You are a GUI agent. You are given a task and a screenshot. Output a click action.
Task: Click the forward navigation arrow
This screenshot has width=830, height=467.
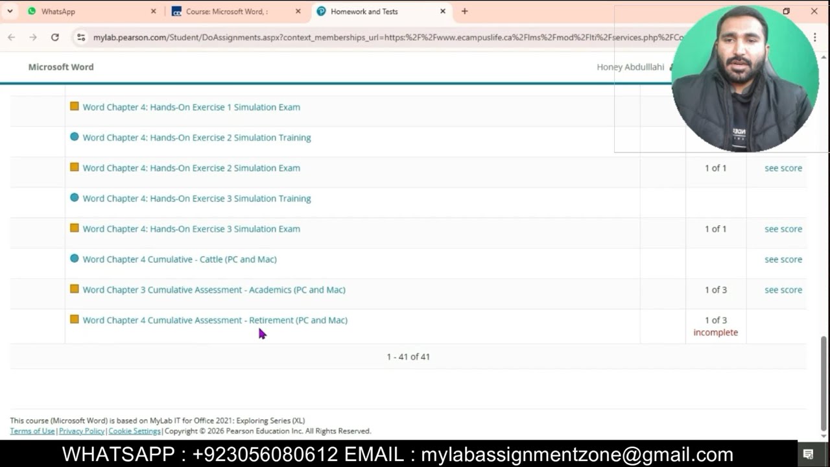pyautogui.click(x=33, y=38)
